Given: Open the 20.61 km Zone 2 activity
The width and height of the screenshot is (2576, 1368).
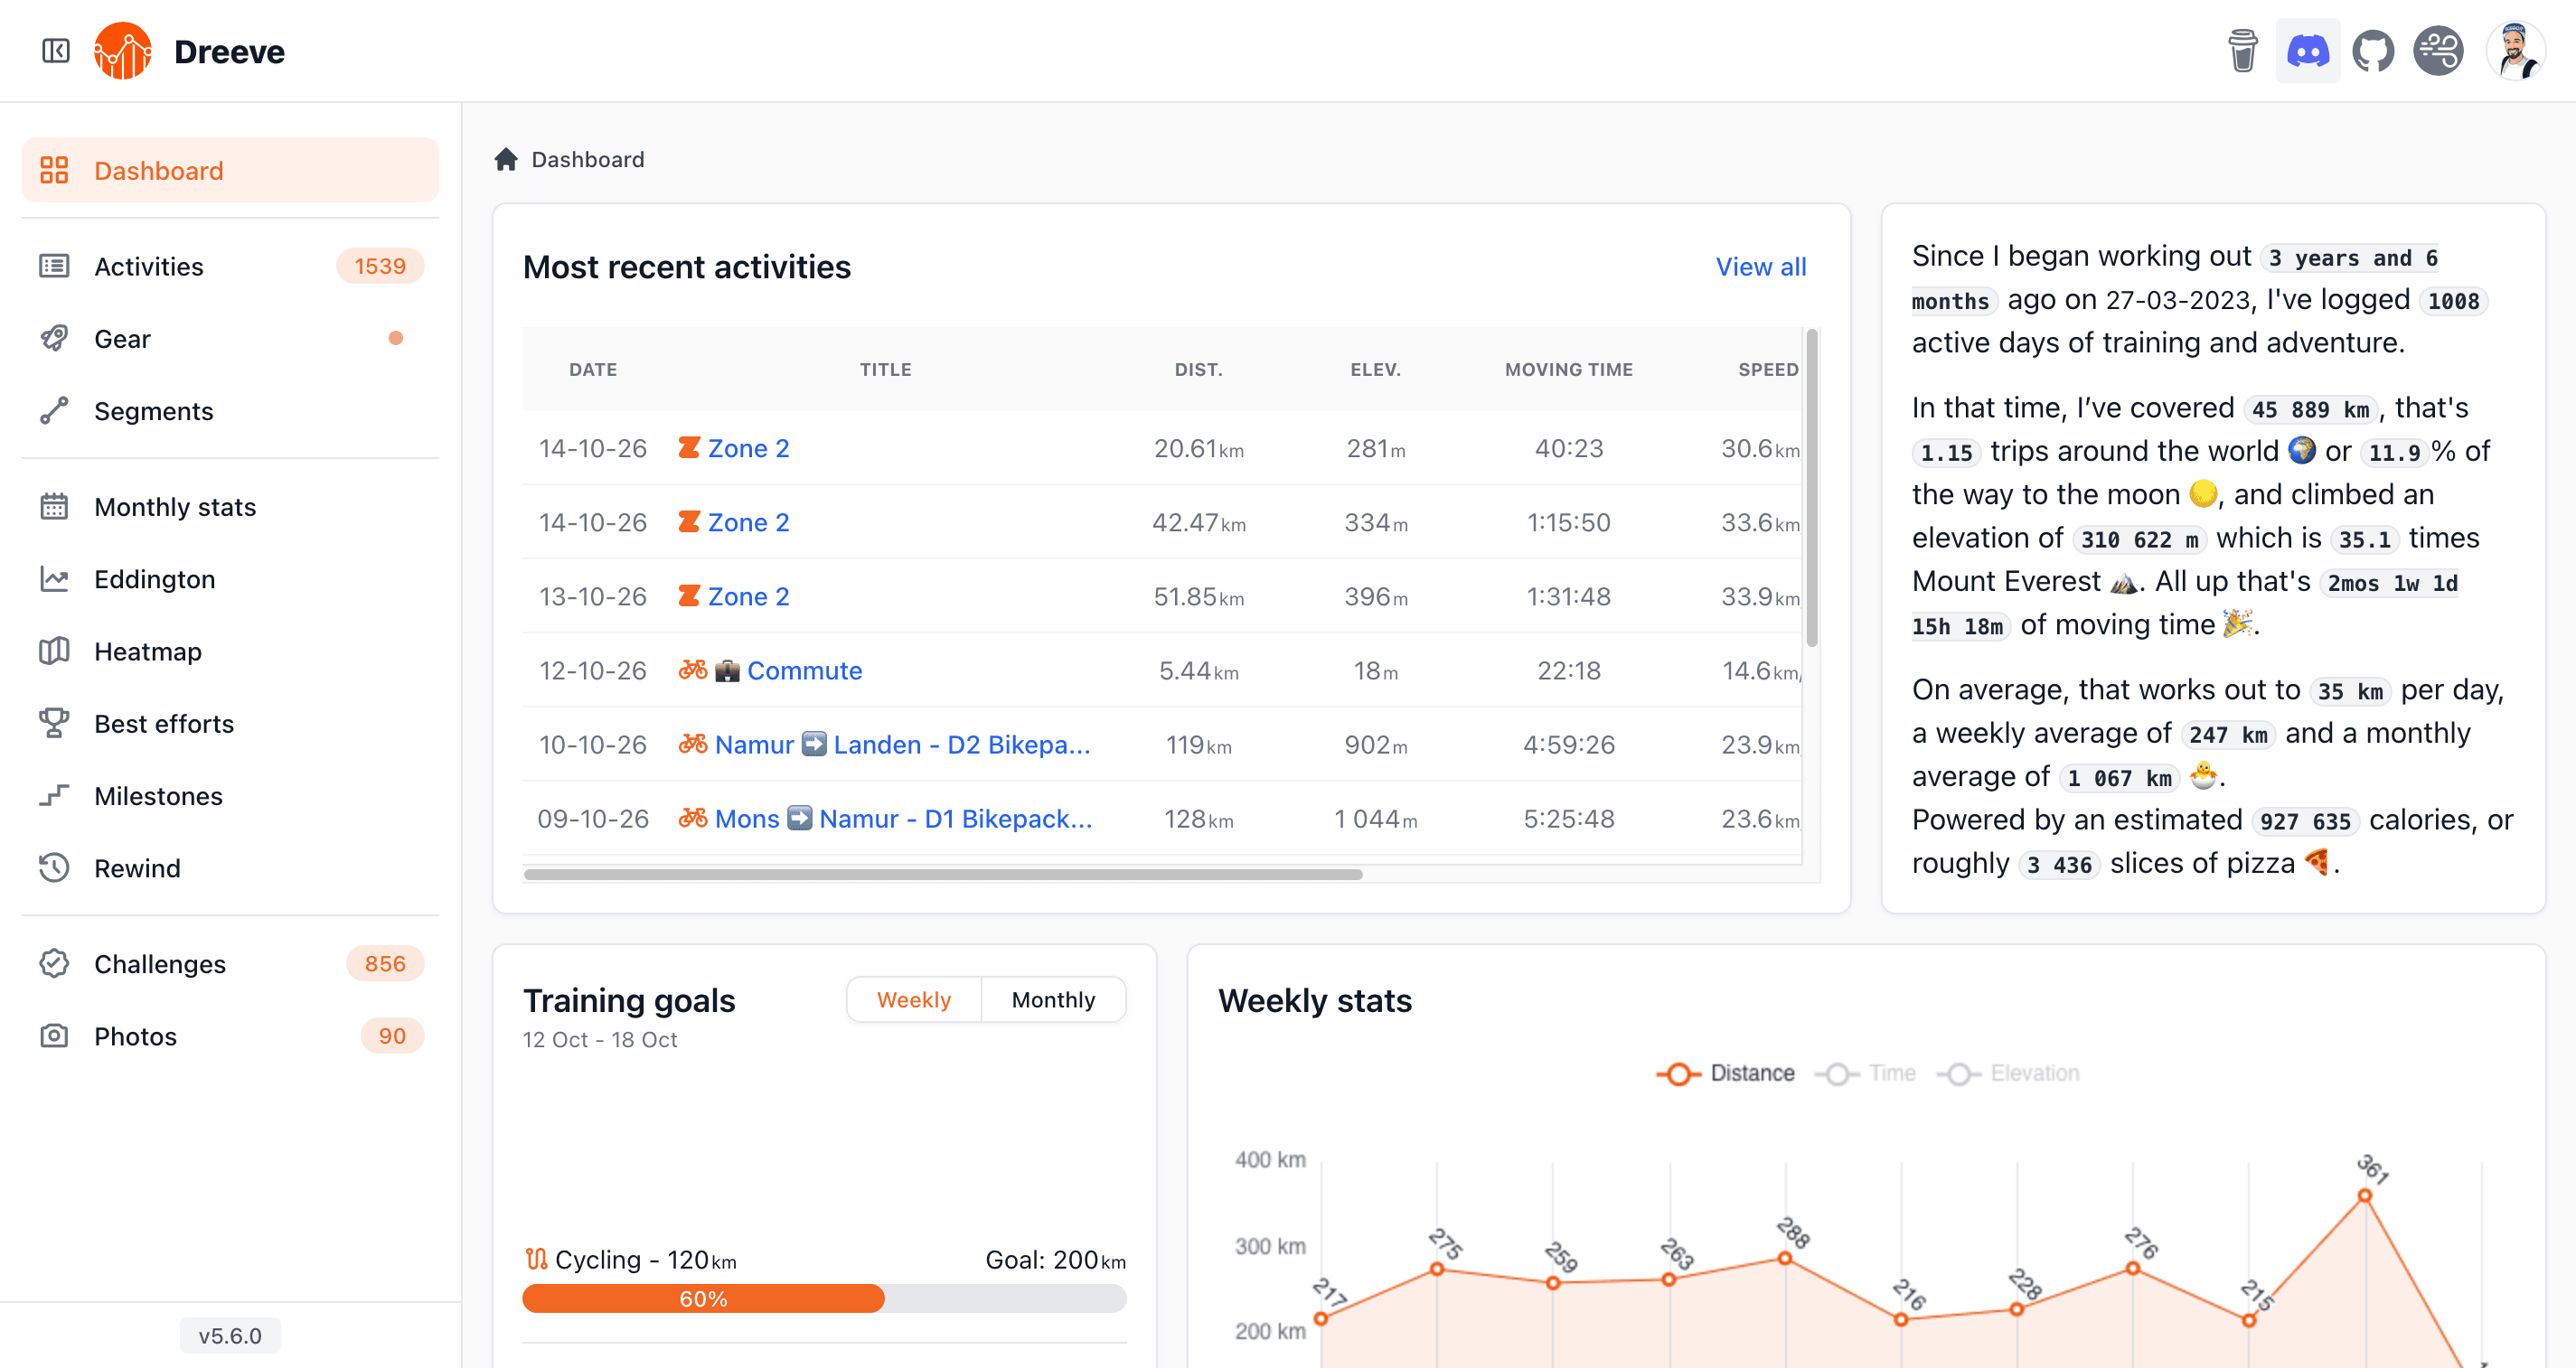Looking at the screenshot, I should pos(748,448).
